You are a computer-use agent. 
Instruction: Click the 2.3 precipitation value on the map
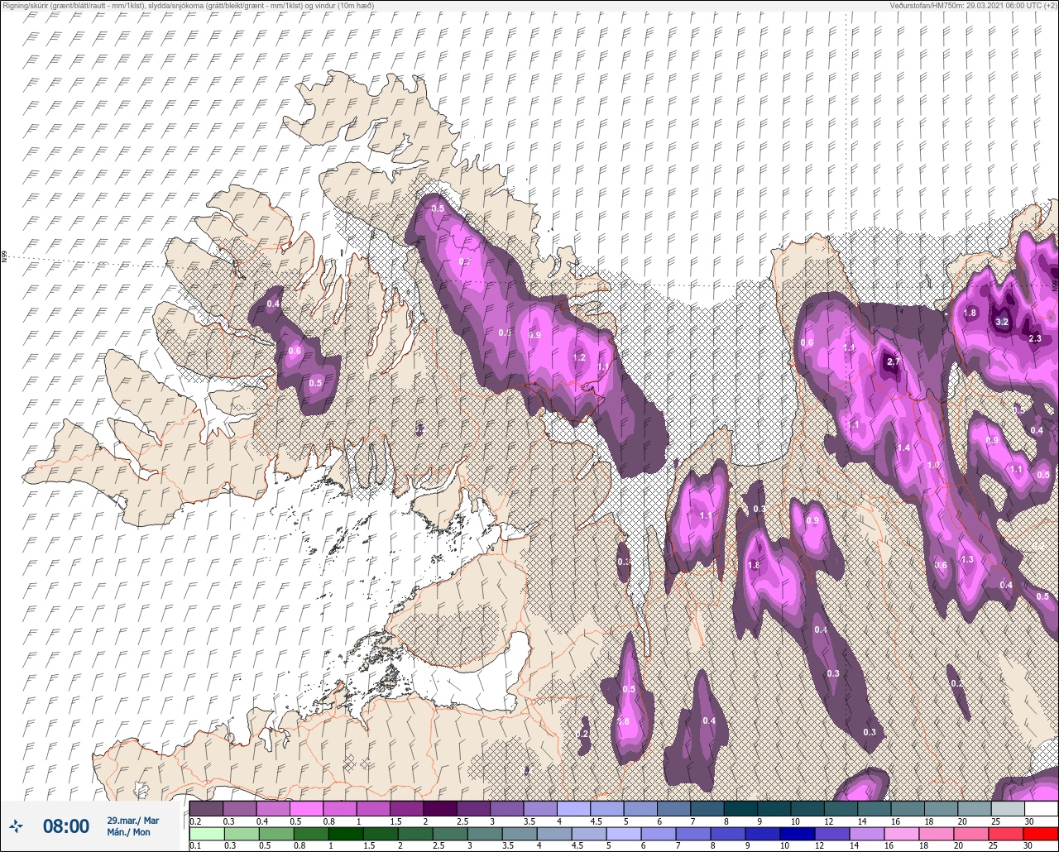click(x=1034, y=338)
